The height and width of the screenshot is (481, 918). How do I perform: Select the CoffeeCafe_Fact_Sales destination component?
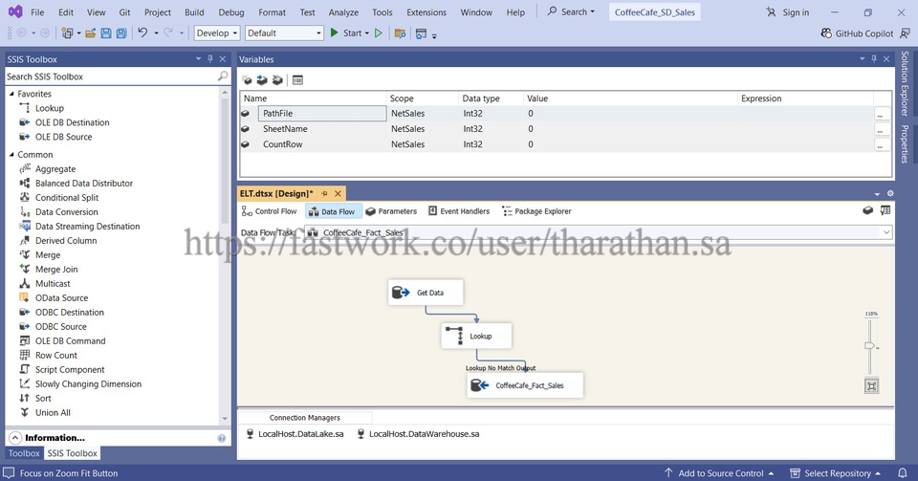[525, 385]
